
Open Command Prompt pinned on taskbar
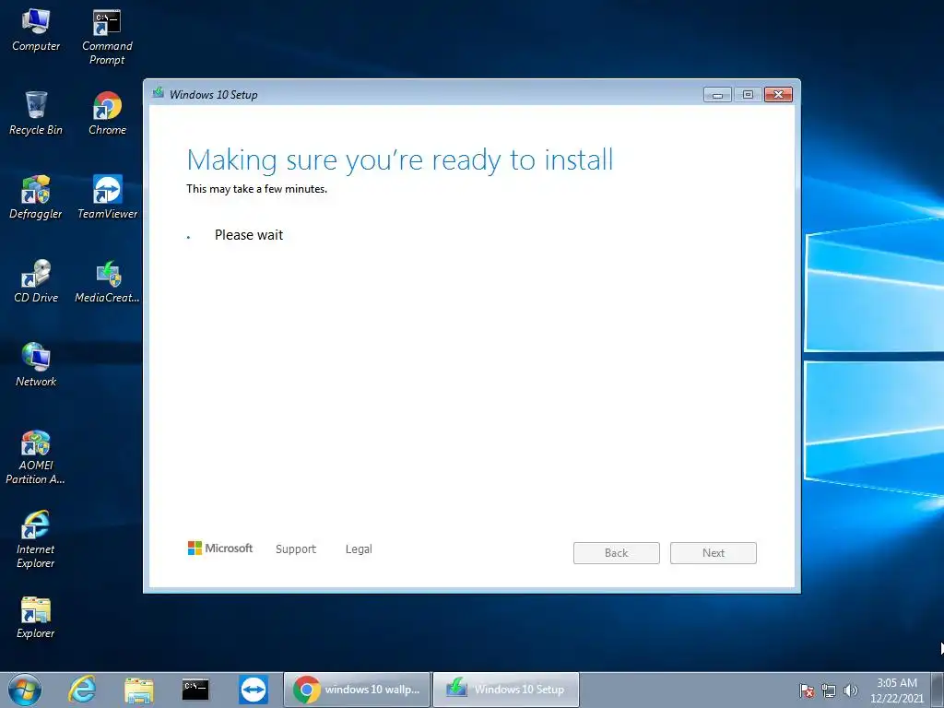[x=195, y=690]
